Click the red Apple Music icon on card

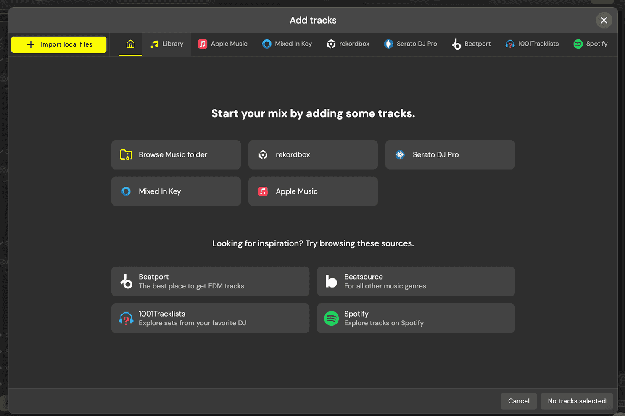tap(263, 191)
